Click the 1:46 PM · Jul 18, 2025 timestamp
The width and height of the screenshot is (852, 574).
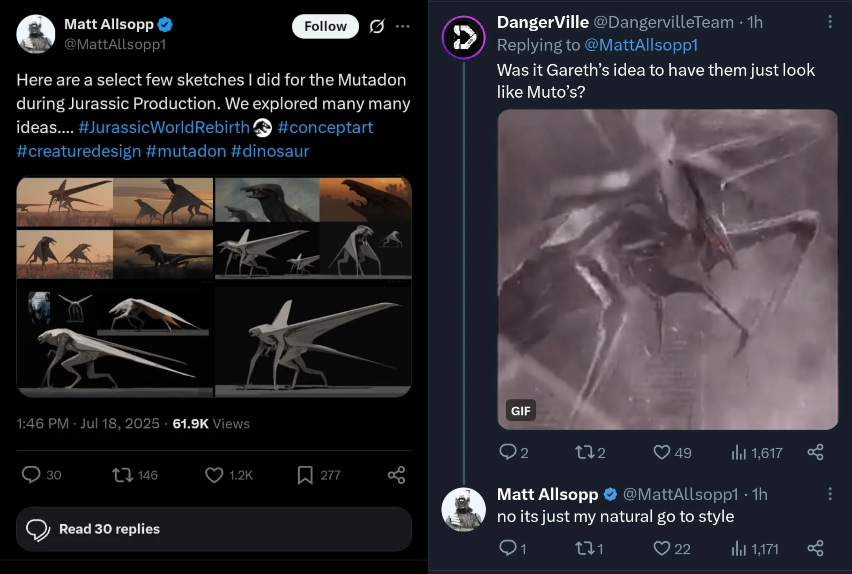tap(88, 424)
